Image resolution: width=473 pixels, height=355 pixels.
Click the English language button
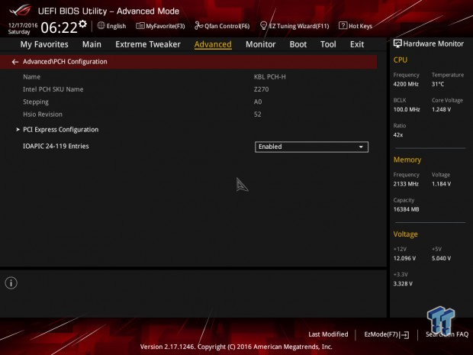coord(116,26)
